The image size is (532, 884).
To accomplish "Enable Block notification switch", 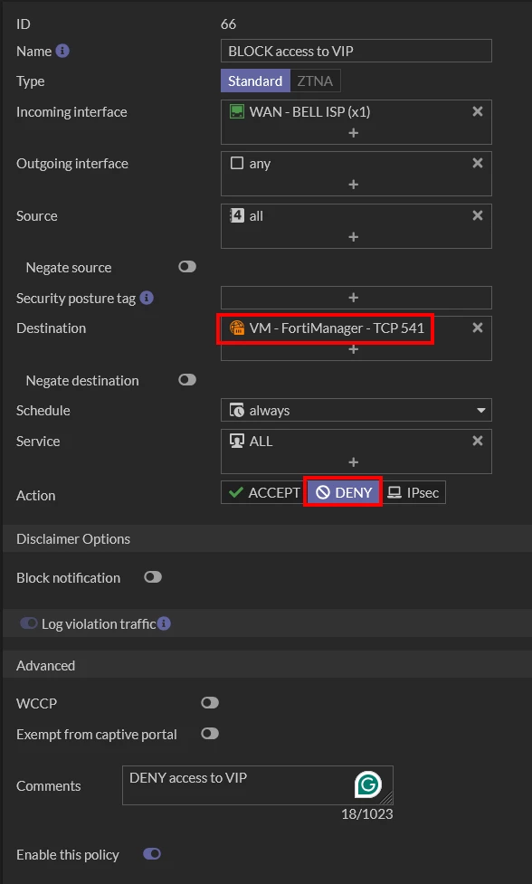I will point(153,577).
